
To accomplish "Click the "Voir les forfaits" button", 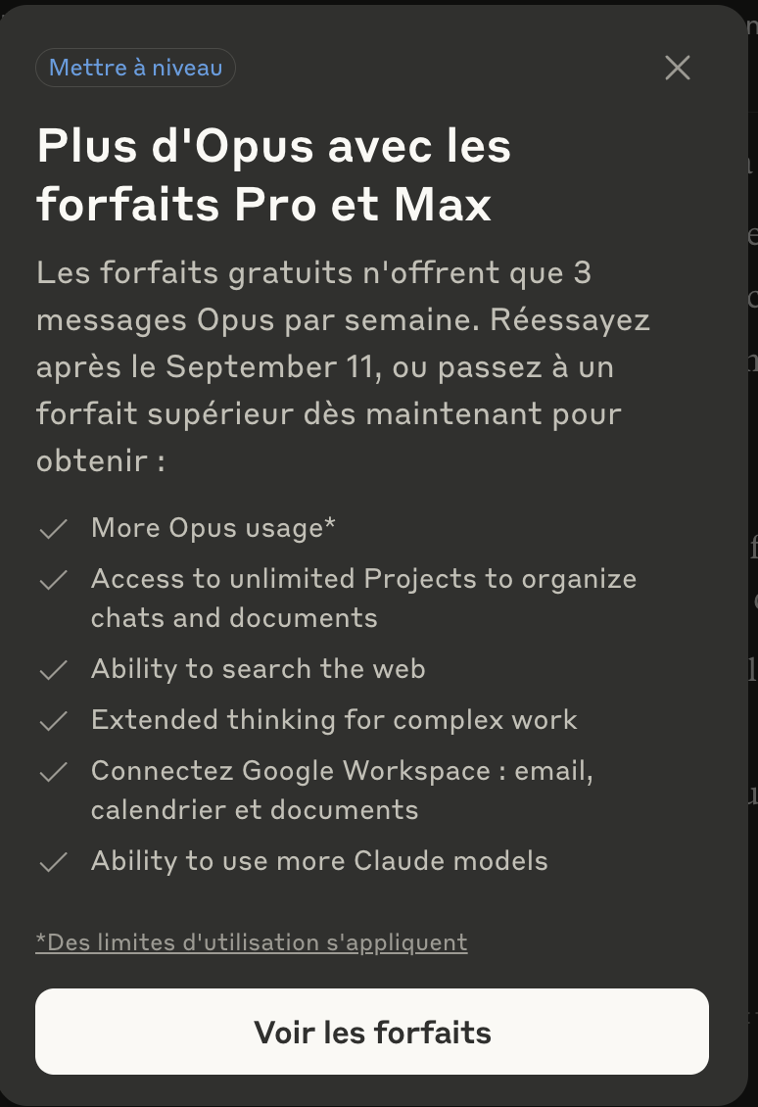I will click(372, 1032).
